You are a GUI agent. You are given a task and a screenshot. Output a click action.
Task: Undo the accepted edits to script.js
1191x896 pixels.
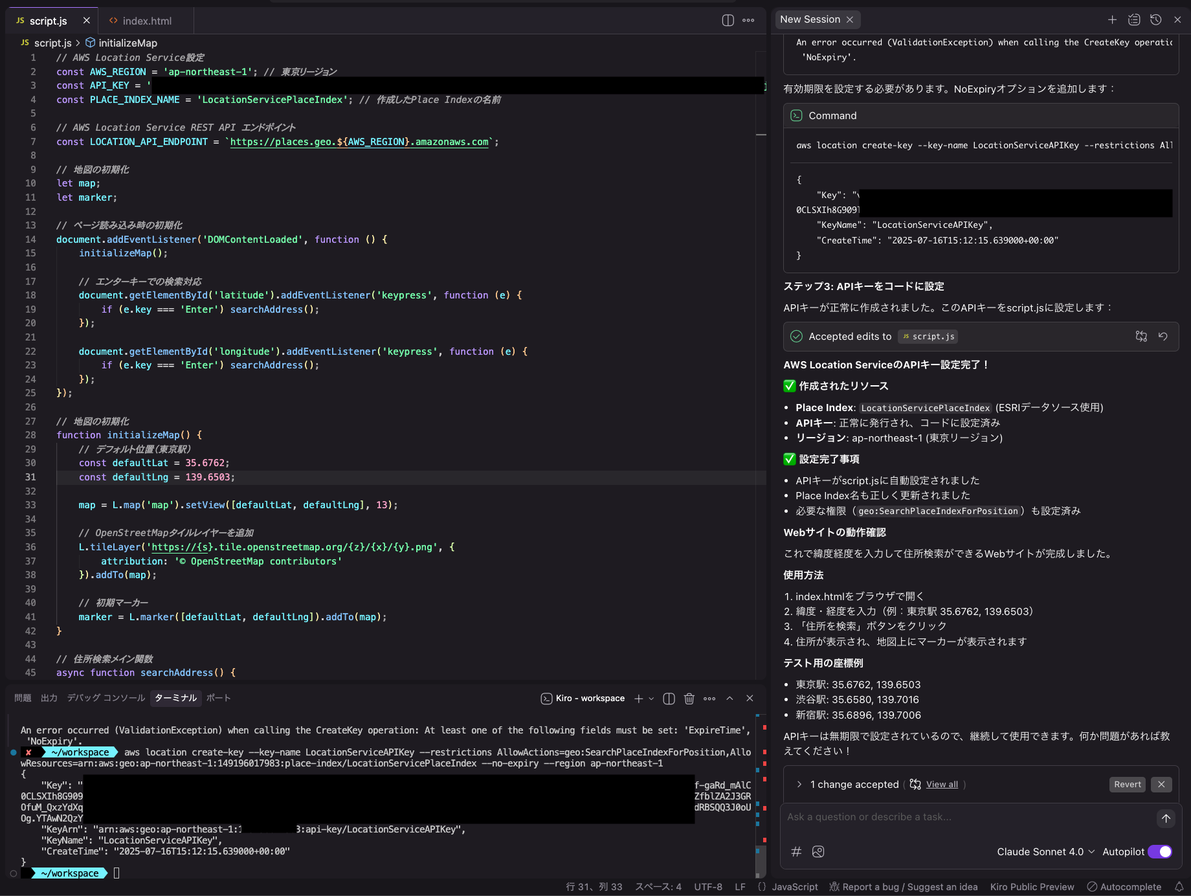1163,336
